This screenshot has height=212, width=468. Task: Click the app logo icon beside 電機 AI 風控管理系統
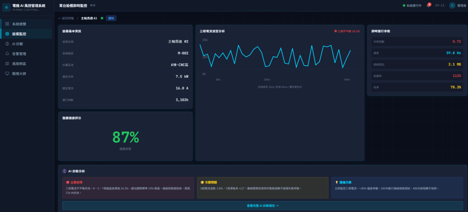[x=6, y=7]
